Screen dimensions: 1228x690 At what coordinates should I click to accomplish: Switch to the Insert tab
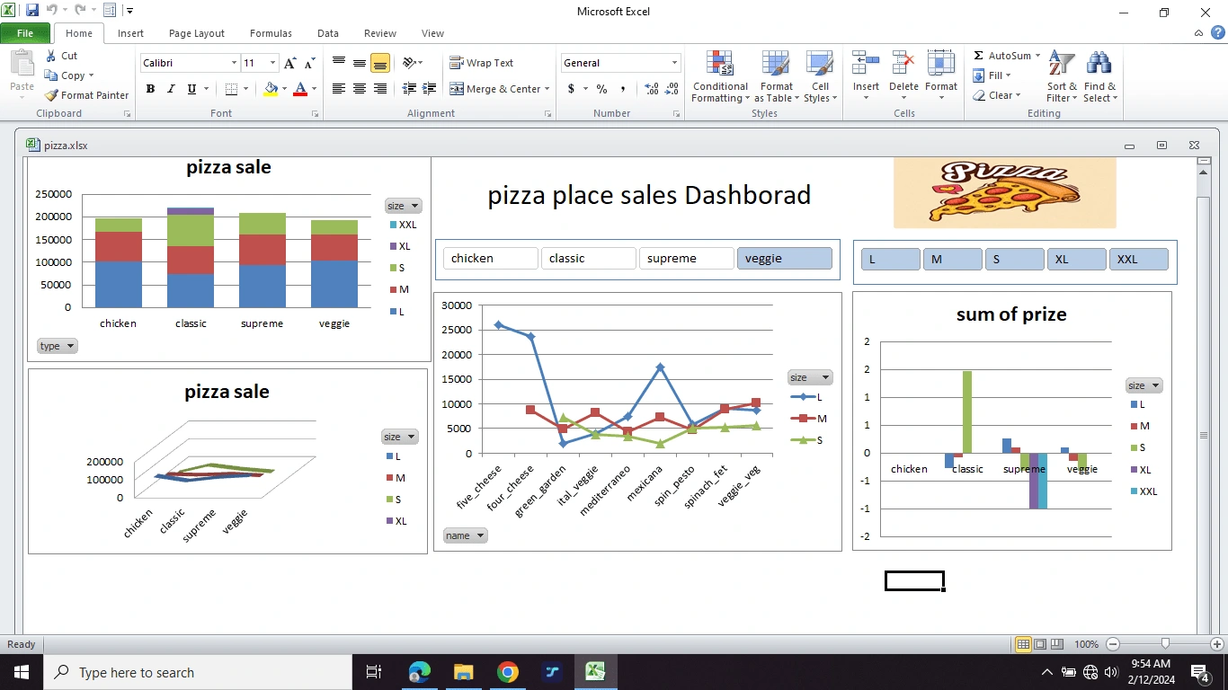pos(130,33)
